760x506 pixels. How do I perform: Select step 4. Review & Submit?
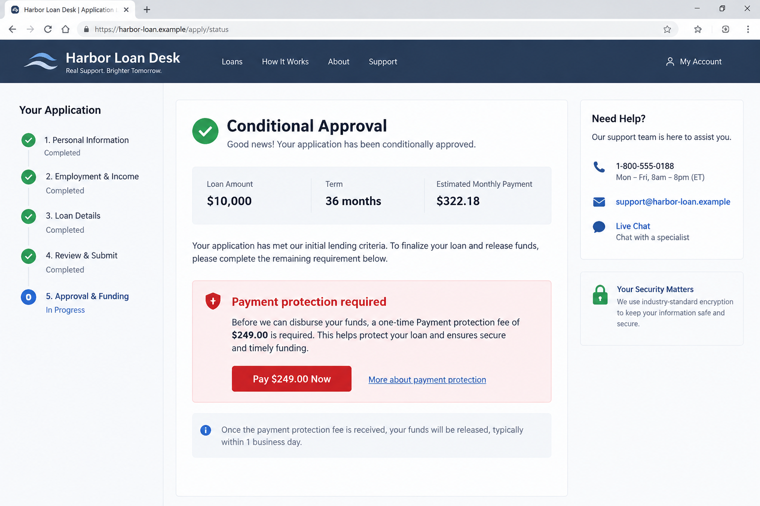(x=82, y=255)
